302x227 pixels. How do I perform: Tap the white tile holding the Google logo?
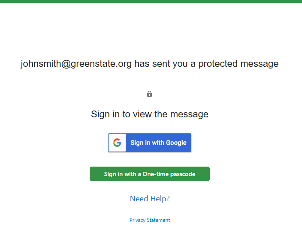point(117,143)
